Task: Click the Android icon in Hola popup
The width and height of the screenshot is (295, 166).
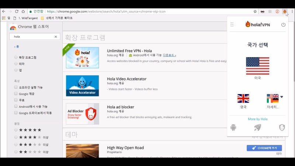Action: coord(233,127)
